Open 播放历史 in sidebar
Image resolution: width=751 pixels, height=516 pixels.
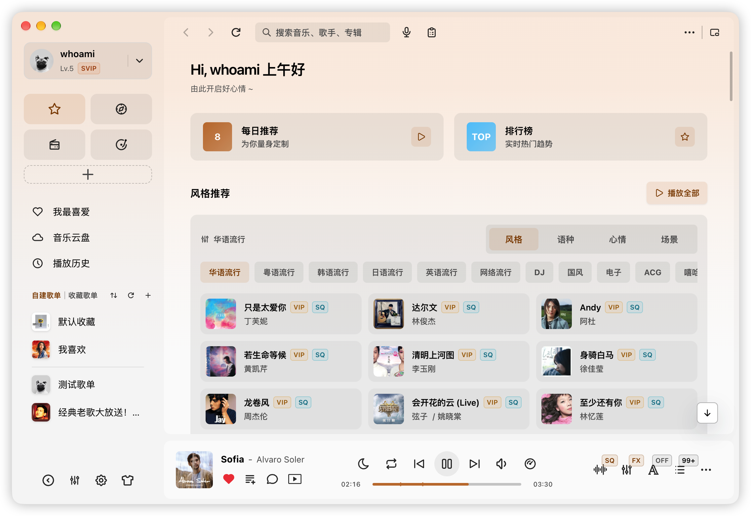pos(88,263)
